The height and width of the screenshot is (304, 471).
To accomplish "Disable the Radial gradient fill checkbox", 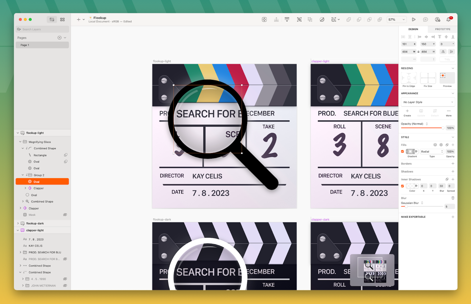I will pyautogui.click(x=403, y=151).
